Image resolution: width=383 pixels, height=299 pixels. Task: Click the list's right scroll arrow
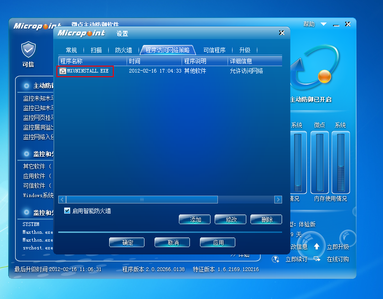click(278, 199)
